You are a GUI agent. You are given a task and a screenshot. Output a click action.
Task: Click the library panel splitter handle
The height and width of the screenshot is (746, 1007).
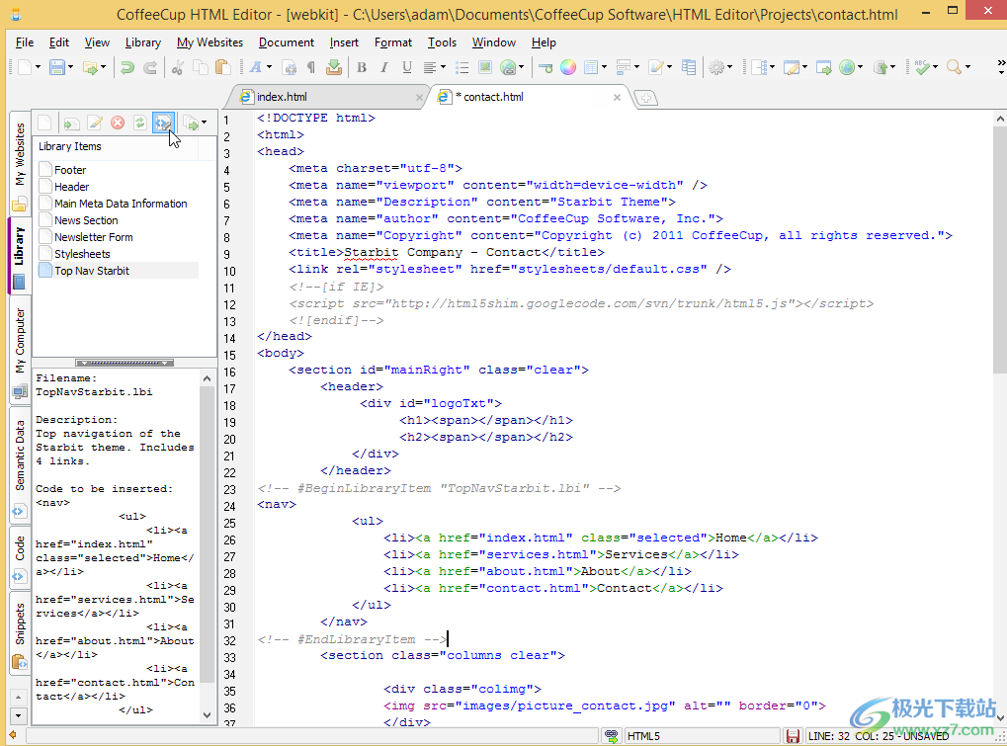pos(125,363)
